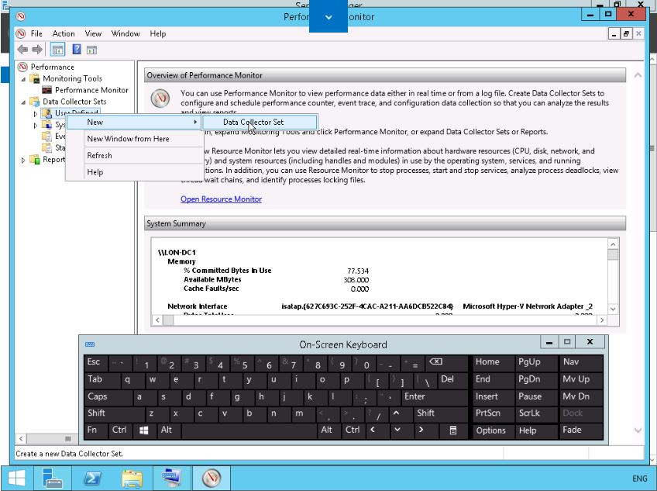Toggle Show/Hide Action Pane toolbar icon
Screen dimensions: 657x491
[91, 50]
